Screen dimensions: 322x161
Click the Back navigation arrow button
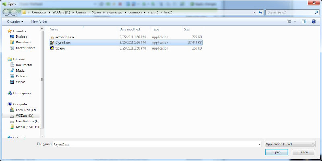tap(6, 12)
